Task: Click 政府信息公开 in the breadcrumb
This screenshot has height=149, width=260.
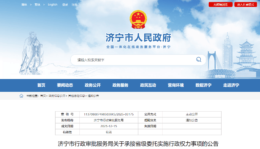Action: pos(57,96)
